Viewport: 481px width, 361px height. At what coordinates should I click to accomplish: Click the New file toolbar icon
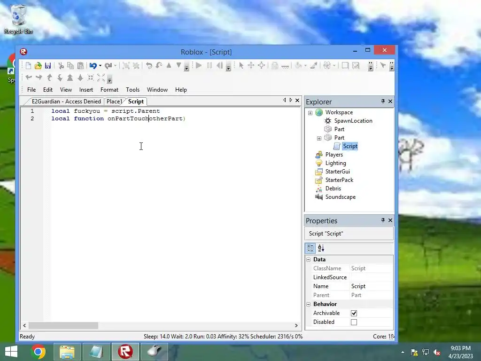28,65
